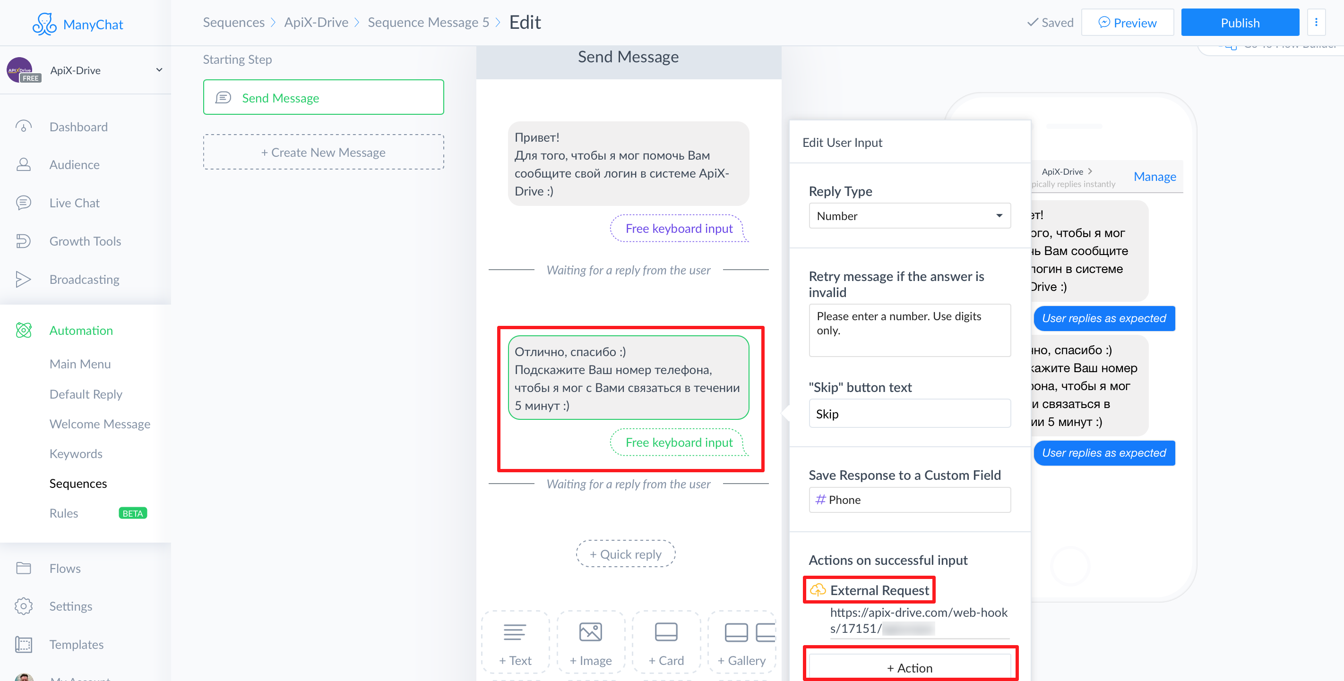Viewport: 1344px width, 681px height.
Task: Click the Live Chat bubble icon
Action: (24, 203)
